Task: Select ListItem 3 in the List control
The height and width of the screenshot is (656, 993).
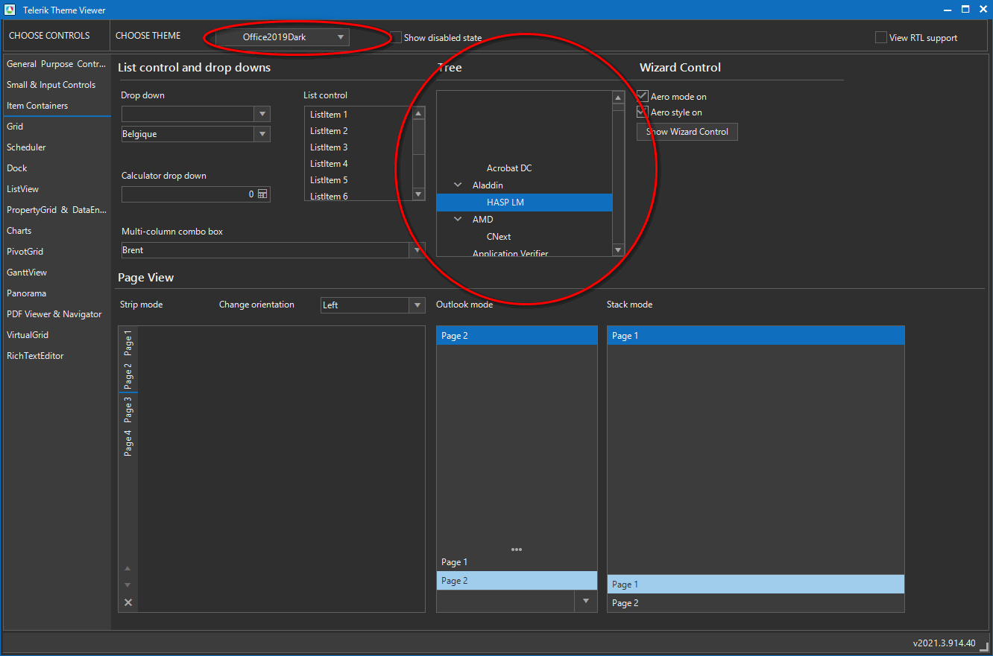Action: [x=330, y=147]
